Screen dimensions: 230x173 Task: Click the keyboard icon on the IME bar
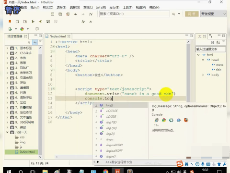coord(208,164)
